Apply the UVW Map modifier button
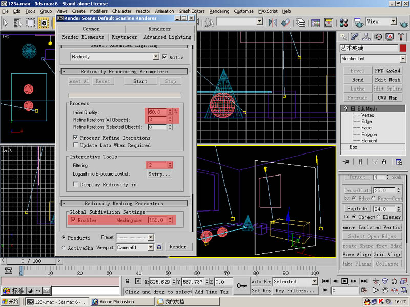This screenshot has height=307, width=410. [387, 98]
